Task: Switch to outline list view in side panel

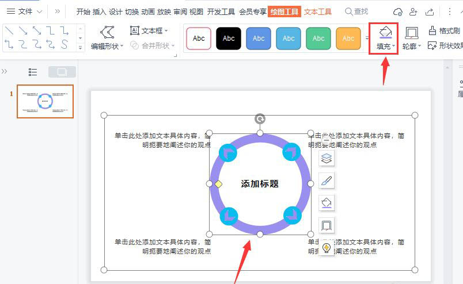Action: 33,72
